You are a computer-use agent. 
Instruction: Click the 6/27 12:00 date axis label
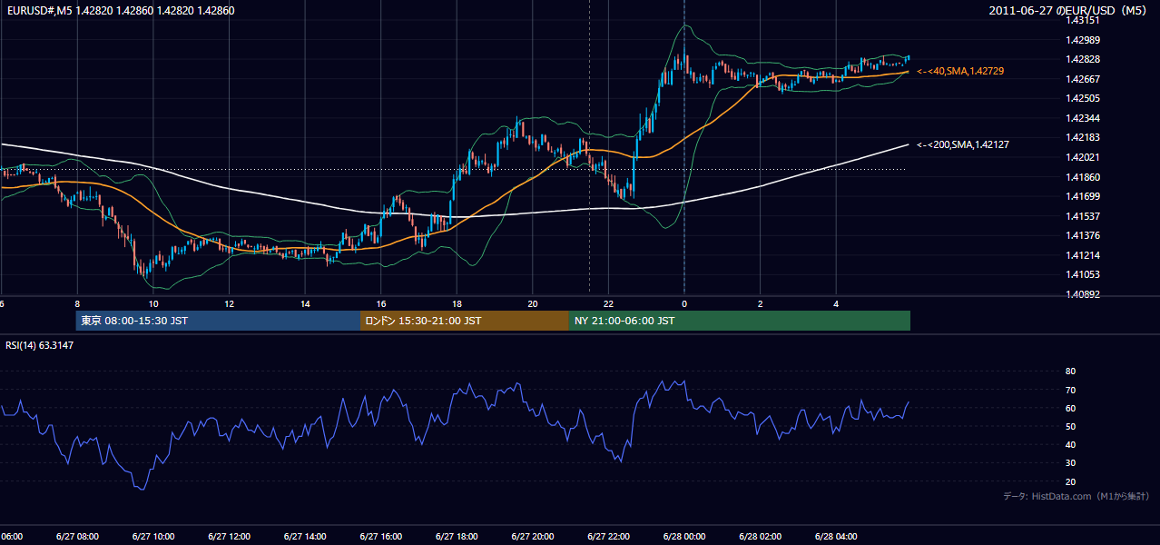tap(230, 537)
